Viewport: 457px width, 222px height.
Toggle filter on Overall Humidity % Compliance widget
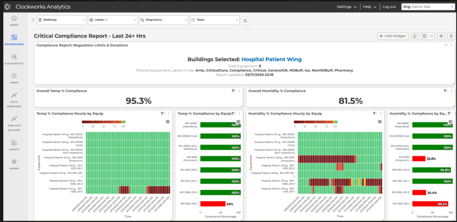(446, 91)
